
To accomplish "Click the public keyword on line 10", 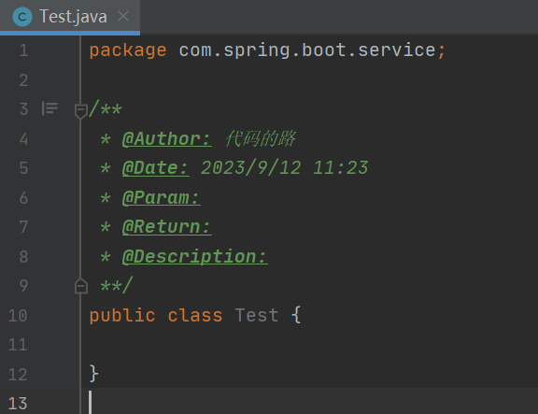I will tap(122, 316).
